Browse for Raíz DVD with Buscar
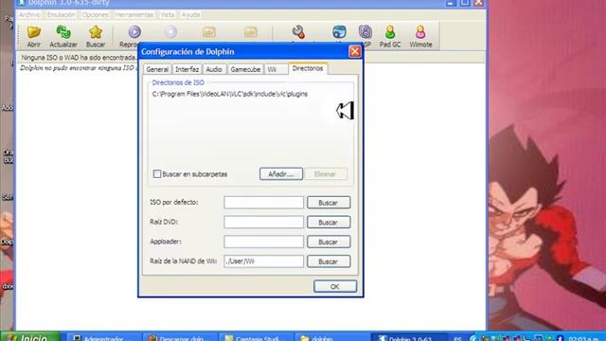This screenshot has height=341, width=606. [x=329, y=223]
